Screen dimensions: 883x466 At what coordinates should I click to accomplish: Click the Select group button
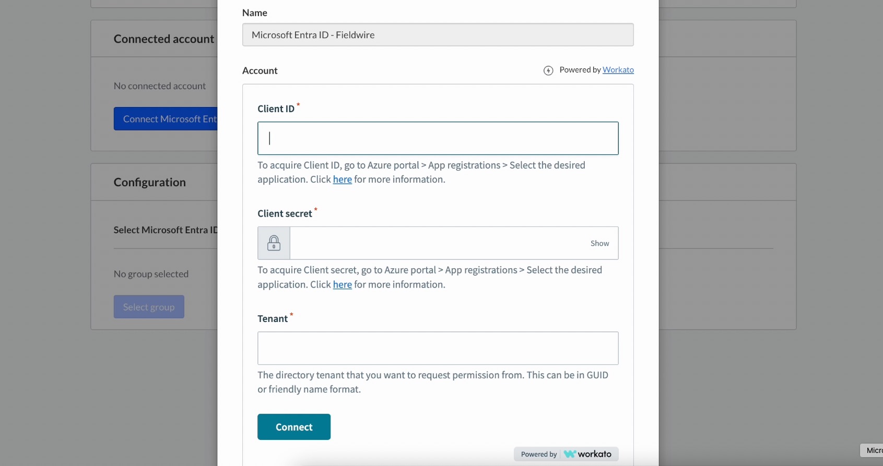click(x=149, y=307)
